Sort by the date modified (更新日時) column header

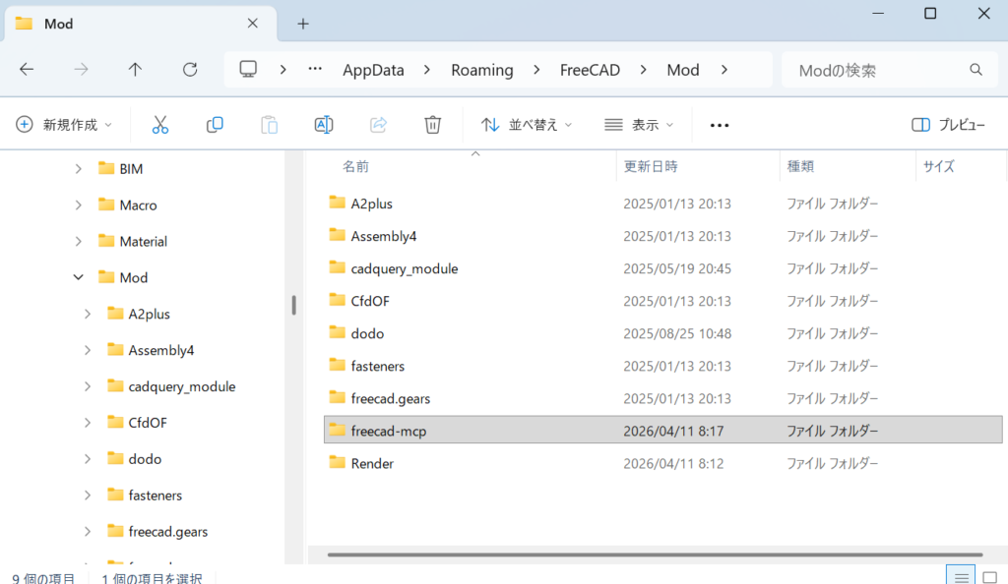pyautogui.click(x=651, y=166)
